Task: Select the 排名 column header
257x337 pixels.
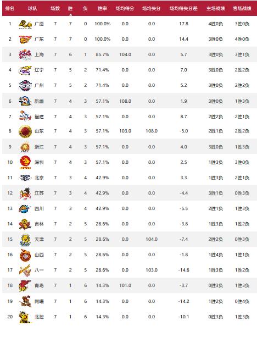Action: click(x=10, y=8)
